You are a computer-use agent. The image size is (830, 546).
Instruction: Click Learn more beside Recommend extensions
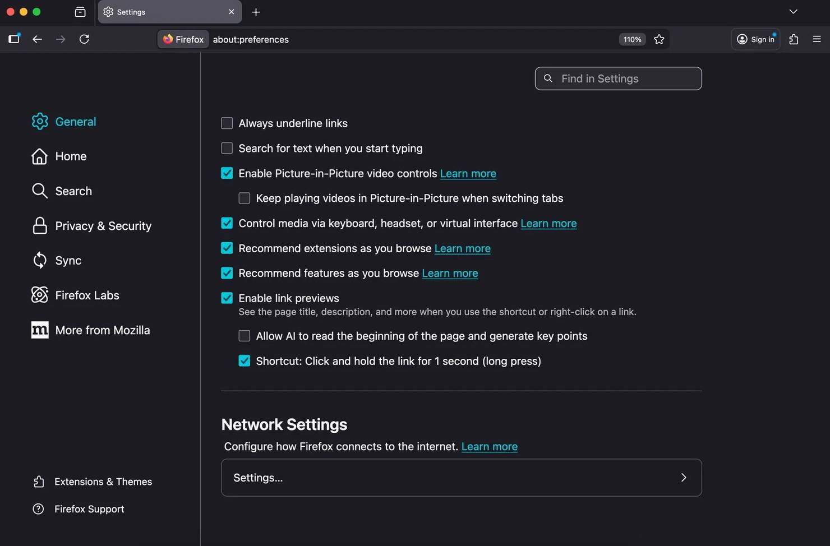[462, 248]
